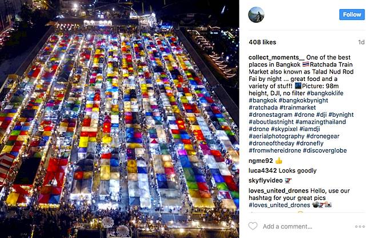Image resolution: width=368 pixels, height=238 pixels.
Task: Click the 1d post timestamp
Action: (361, 42)
